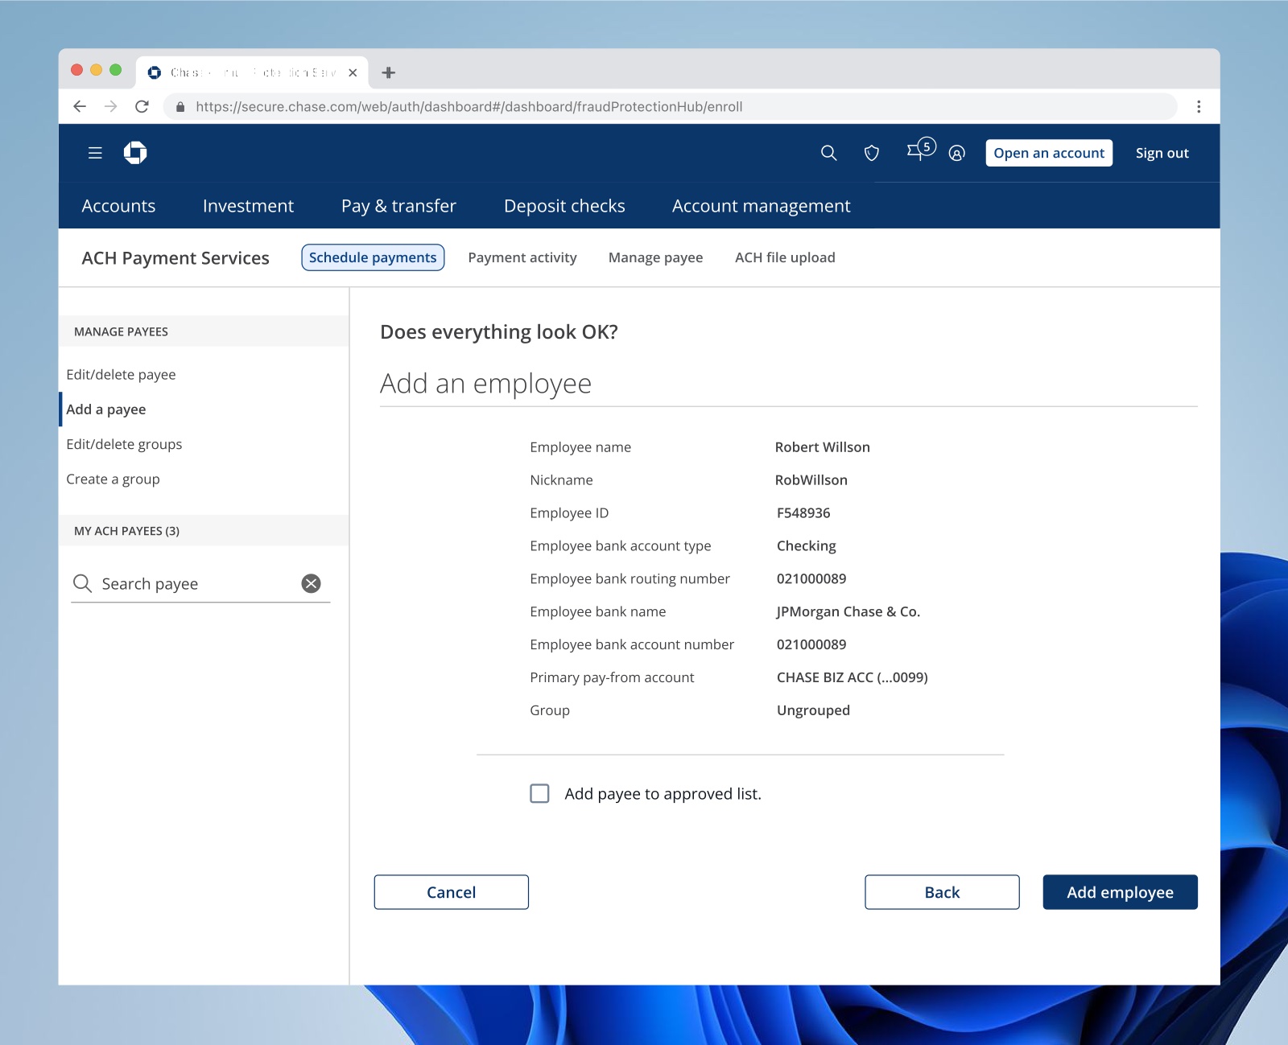1288x1045 pixels.
Task: Click the Cancel button
Action: [452, 892]
